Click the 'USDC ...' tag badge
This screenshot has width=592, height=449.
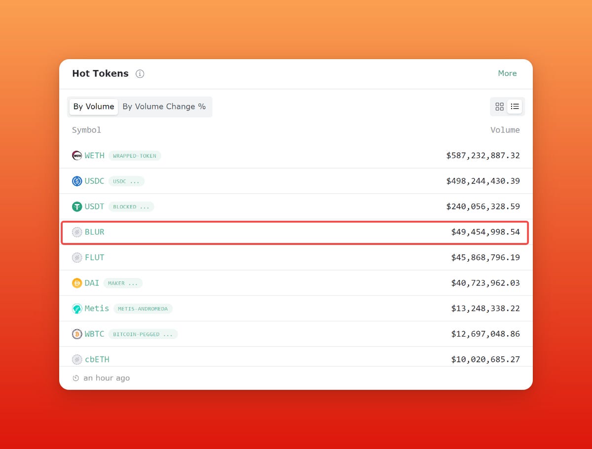[126, 181]
